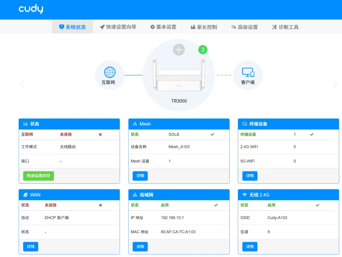342x257 pixels.
Task: Click the red X in 互联网 row
Action: [100, 134]
